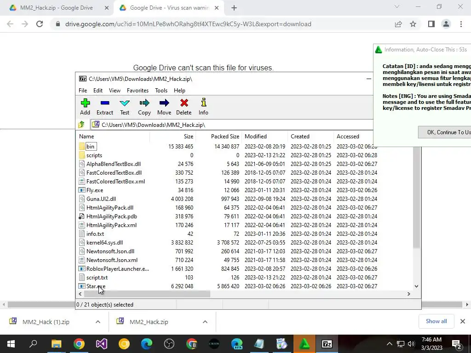Screen dimensions: 471x353
Task: Open Chrome three-dot menu
Action: pyautogui.click(x=461, y=24)
